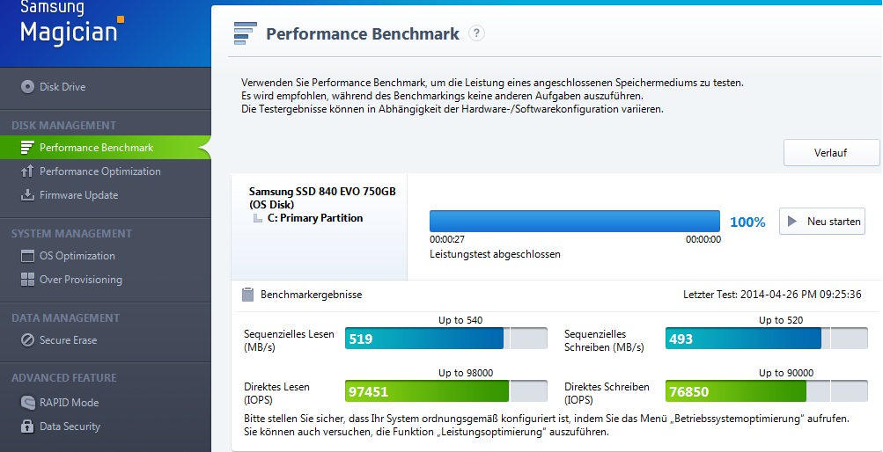Click the Samsung Magician logo
Image resolution: width=883 pixels, height=452 pixels.
(71, 24)
